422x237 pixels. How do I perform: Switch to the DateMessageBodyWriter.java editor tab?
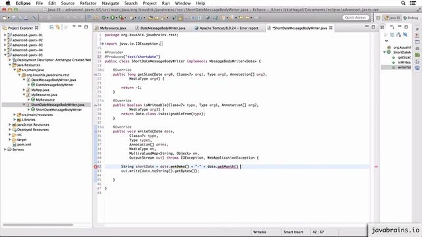pyautogui.click(x=160, y=28)
